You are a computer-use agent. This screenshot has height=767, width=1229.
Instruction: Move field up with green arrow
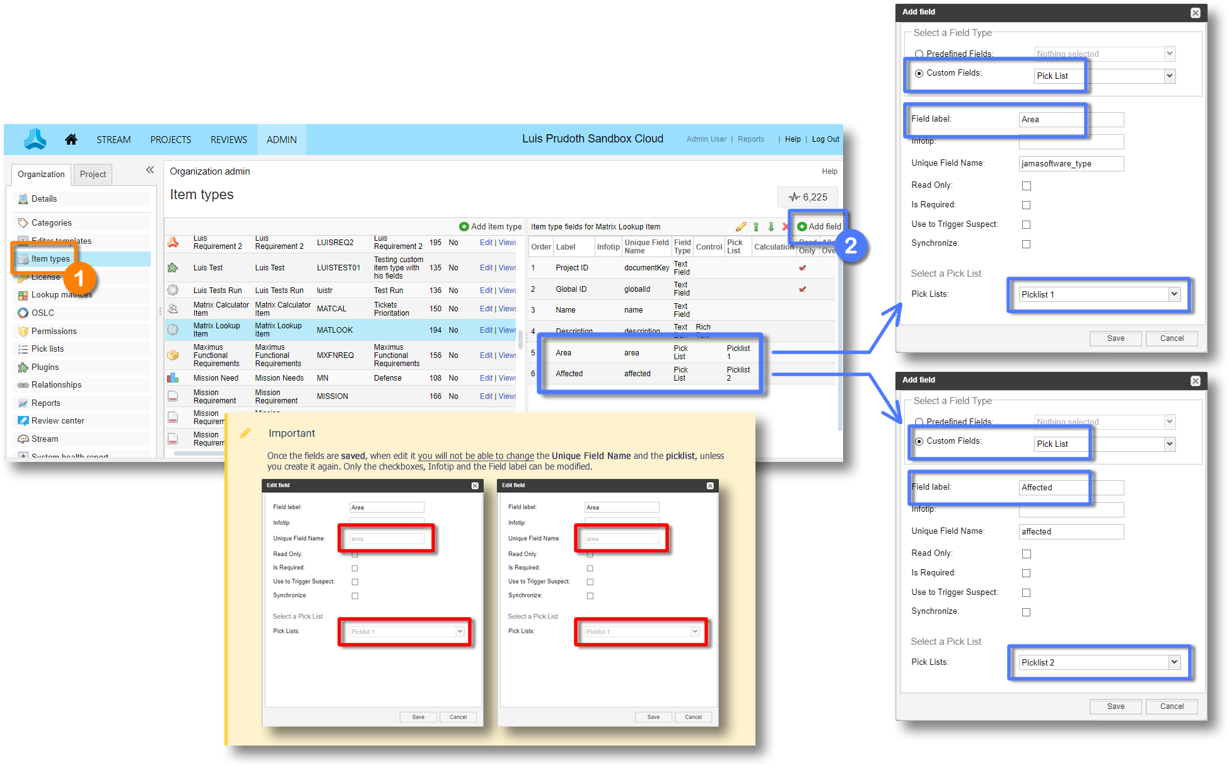point(756,226)
